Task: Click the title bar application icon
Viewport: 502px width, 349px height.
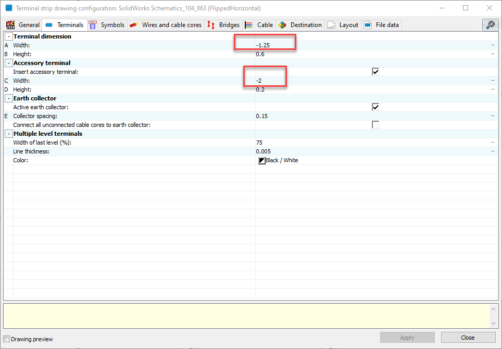Action: 9,8
